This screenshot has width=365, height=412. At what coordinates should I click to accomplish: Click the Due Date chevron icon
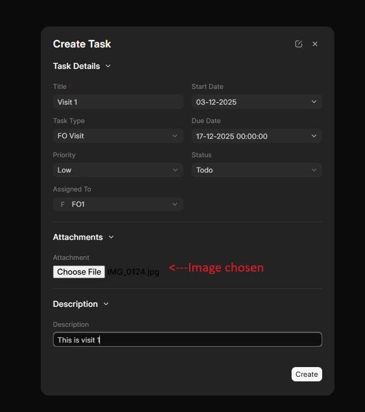[315, 136]
